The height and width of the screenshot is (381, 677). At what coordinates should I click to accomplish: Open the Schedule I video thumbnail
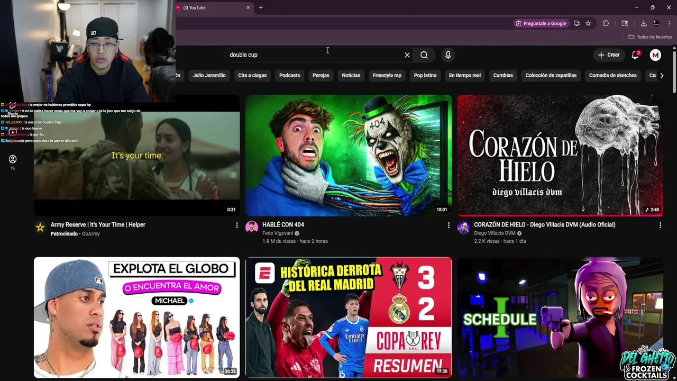click(560, 317)
